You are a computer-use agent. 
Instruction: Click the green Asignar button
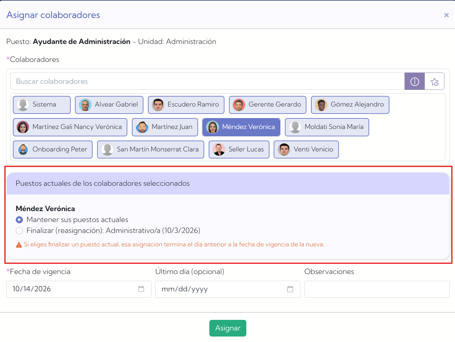[228, 328]
